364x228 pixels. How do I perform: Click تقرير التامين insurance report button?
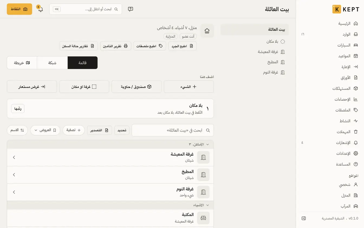pyautogui.click(x=116, y=46)
